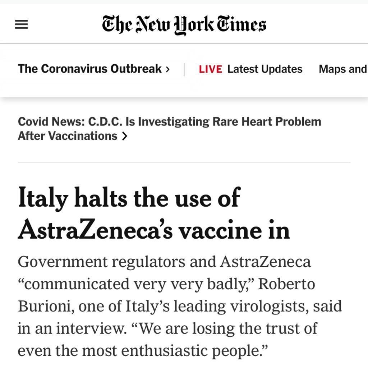Click the even the most enthusiastic people line
The width and height of the screenshot is (368, 368).
click(143, 351)
